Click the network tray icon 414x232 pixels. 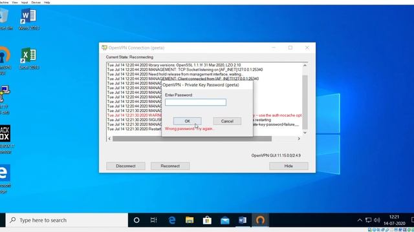[x=368, y=220]
